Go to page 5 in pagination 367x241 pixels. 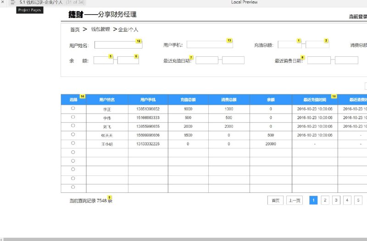[x=358, y=200]
